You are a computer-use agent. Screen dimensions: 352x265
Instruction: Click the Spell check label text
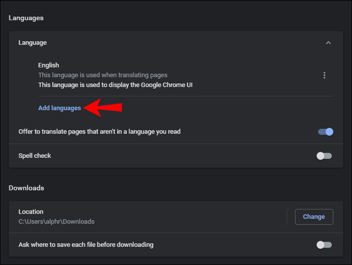(x=35, y=156)
